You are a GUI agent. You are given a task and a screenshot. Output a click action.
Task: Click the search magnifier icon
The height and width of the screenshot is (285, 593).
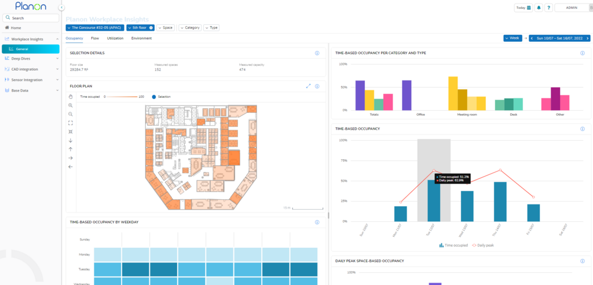click(x=8, y=18)
